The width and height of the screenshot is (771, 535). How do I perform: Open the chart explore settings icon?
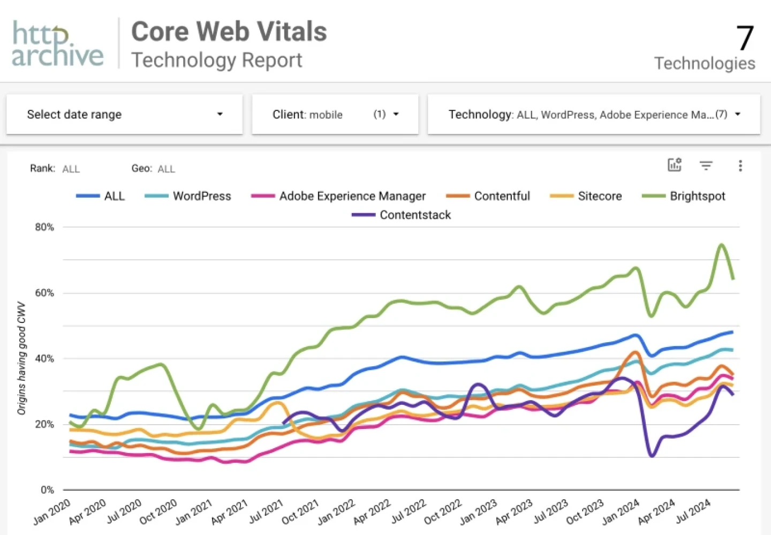click(x=674, y=165)
